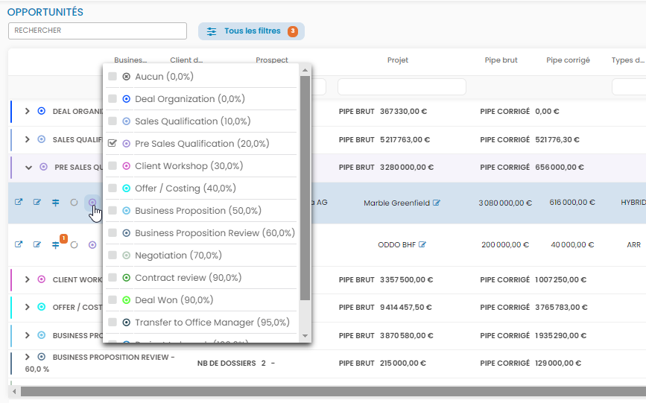
Task: Select Deal Won (90,0%) from list
Action: pos(113,300)
